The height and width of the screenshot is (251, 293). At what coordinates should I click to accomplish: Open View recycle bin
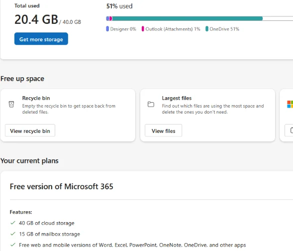coord(30,130)
